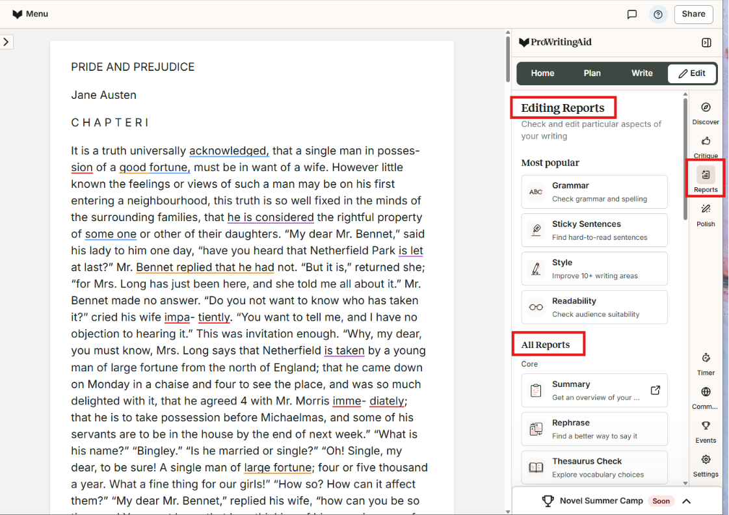
Task: Click the underlined word "diately"
Action: [x=386, y=401]
